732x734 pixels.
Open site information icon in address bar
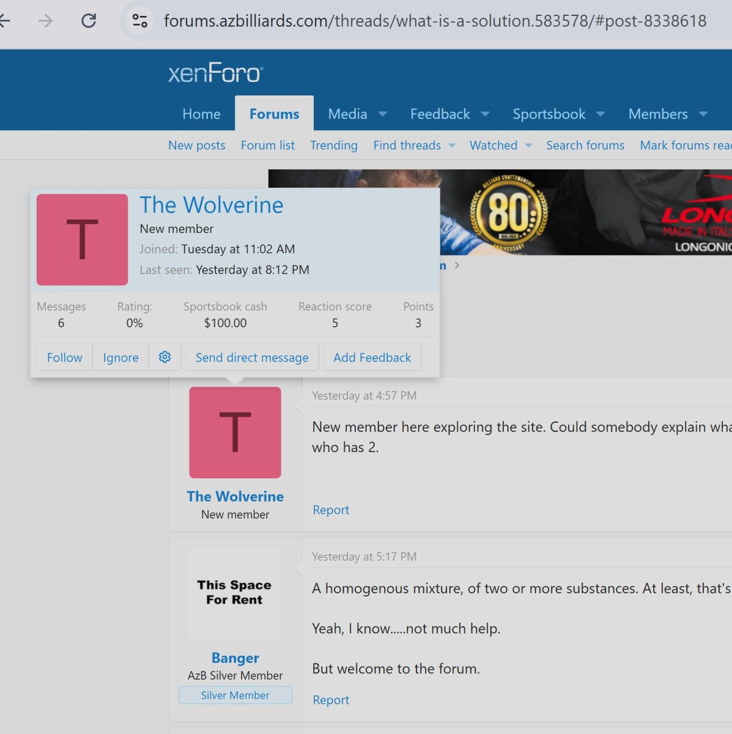[x=140, y=21]
